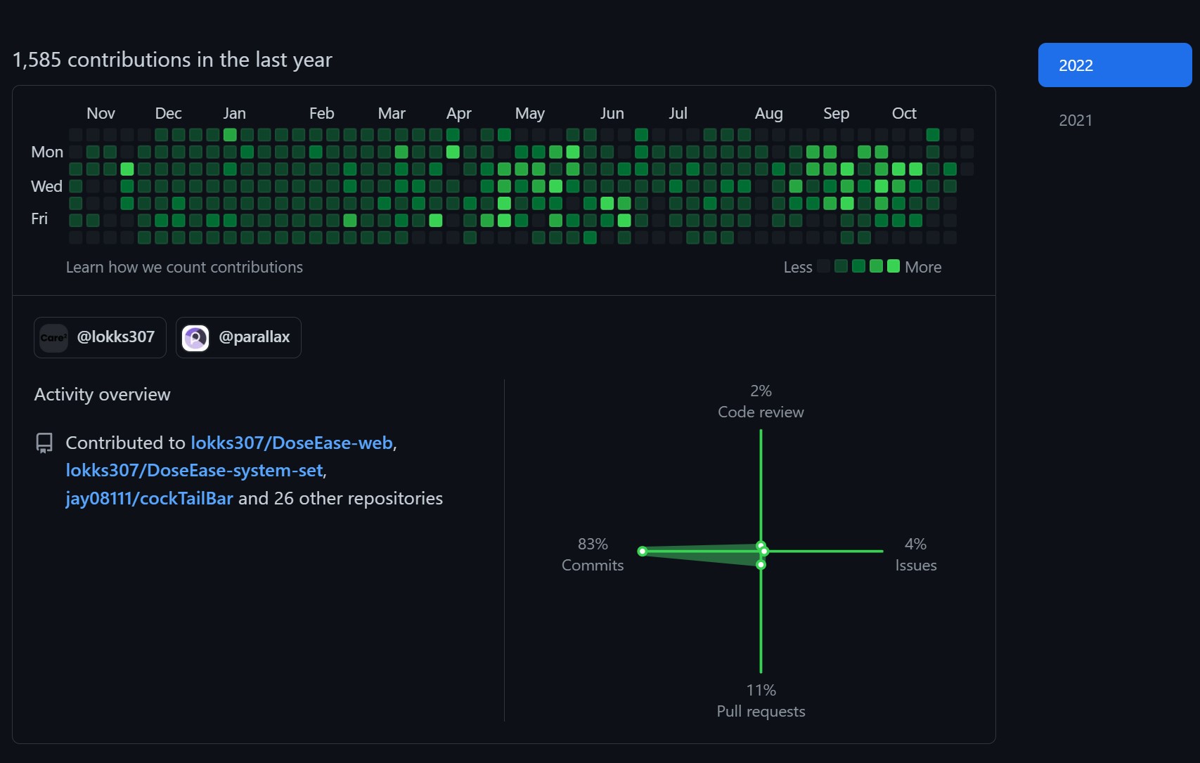This screenshot has height=763, width=1200.
Task: Click the lokks307 organization avatar icon
Action: coord(53,338)
